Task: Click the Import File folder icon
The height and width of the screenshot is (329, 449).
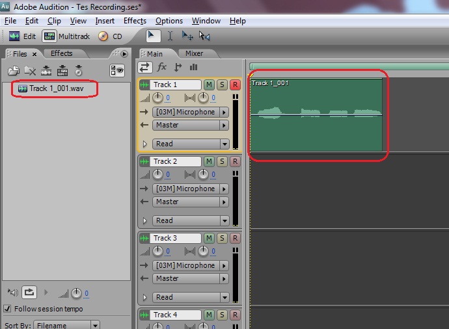Action: pyautogui.click(x=14, y=70)
